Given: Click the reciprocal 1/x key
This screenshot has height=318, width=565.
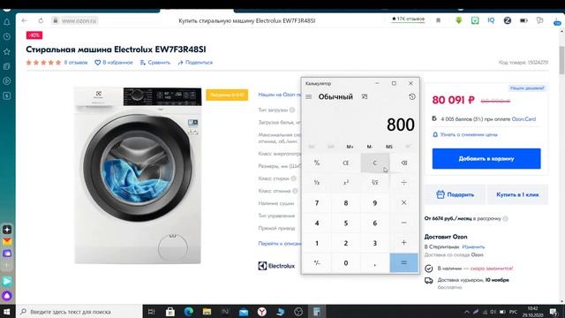Looking at the screenshot, I should click(x=317, y=183).
